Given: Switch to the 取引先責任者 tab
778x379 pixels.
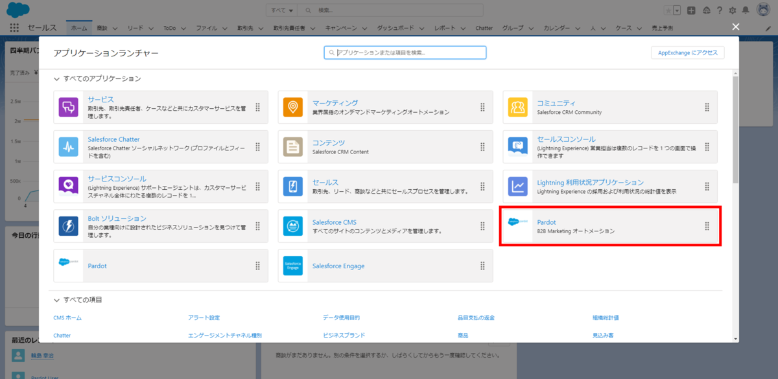Looking at the screenshot, I should tap(289, 29).
